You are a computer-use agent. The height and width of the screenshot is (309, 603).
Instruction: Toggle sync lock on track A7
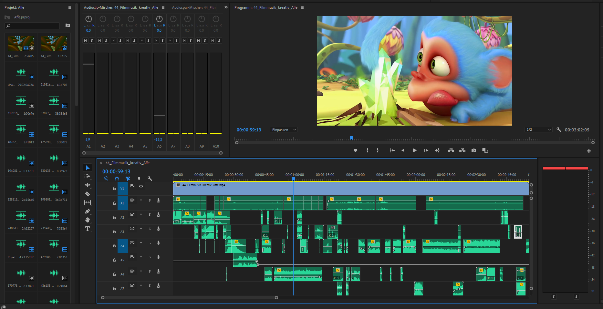pyautogui.click(x=132, y=285)
